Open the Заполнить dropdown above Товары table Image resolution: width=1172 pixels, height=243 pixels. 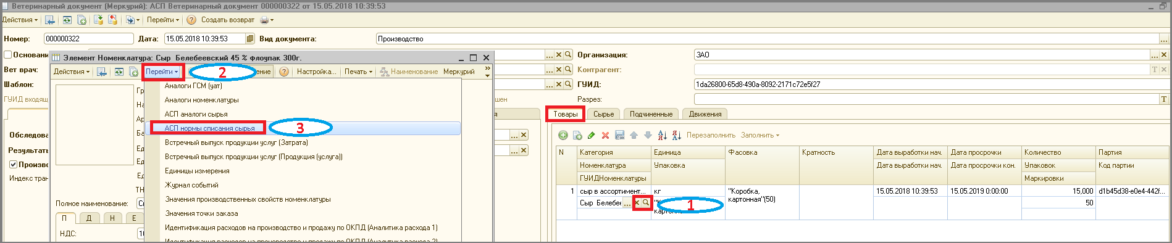click(x=760, y=135)
